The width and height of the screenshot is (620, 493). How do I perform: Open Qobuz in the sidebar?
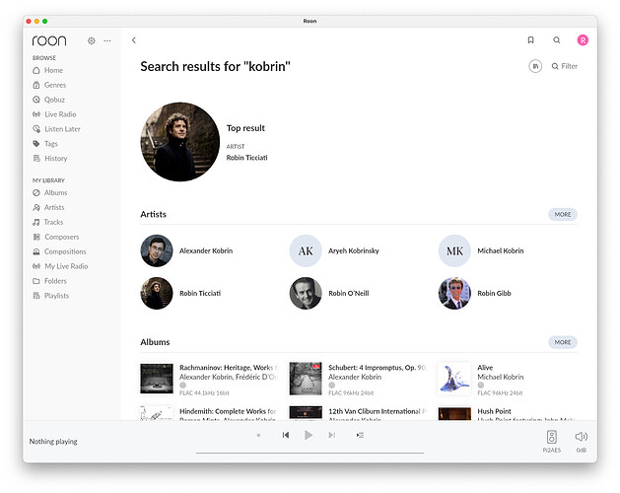click(x=54, y=100)
